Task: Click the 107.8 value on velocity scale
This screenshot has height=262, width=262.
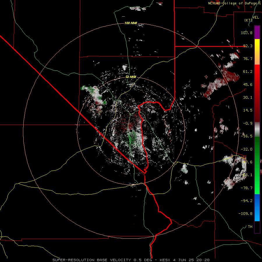Action: point(247,33)
